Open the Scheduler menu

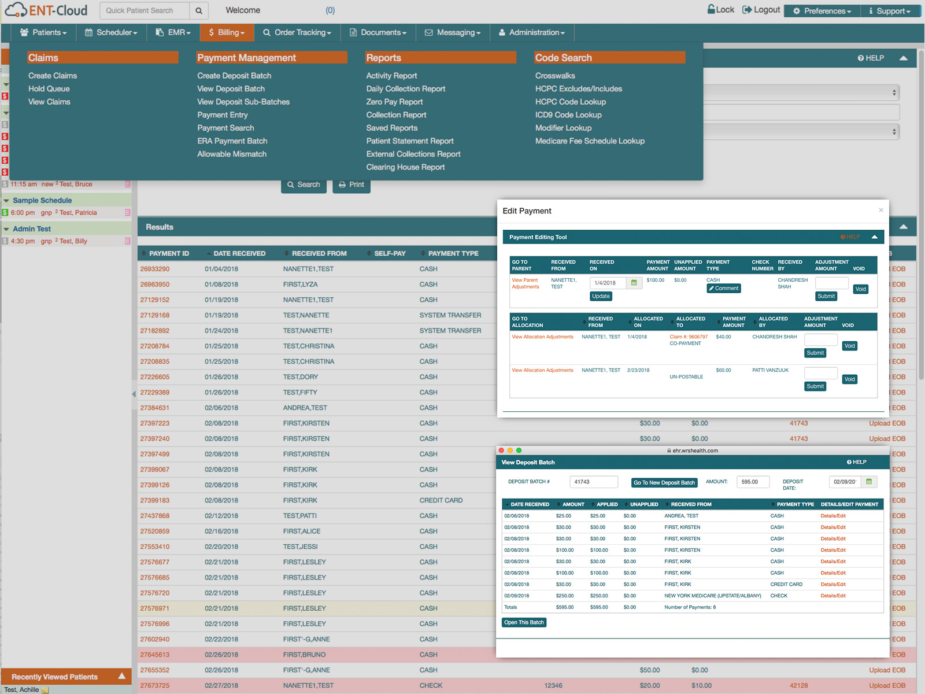click(111, 32)
